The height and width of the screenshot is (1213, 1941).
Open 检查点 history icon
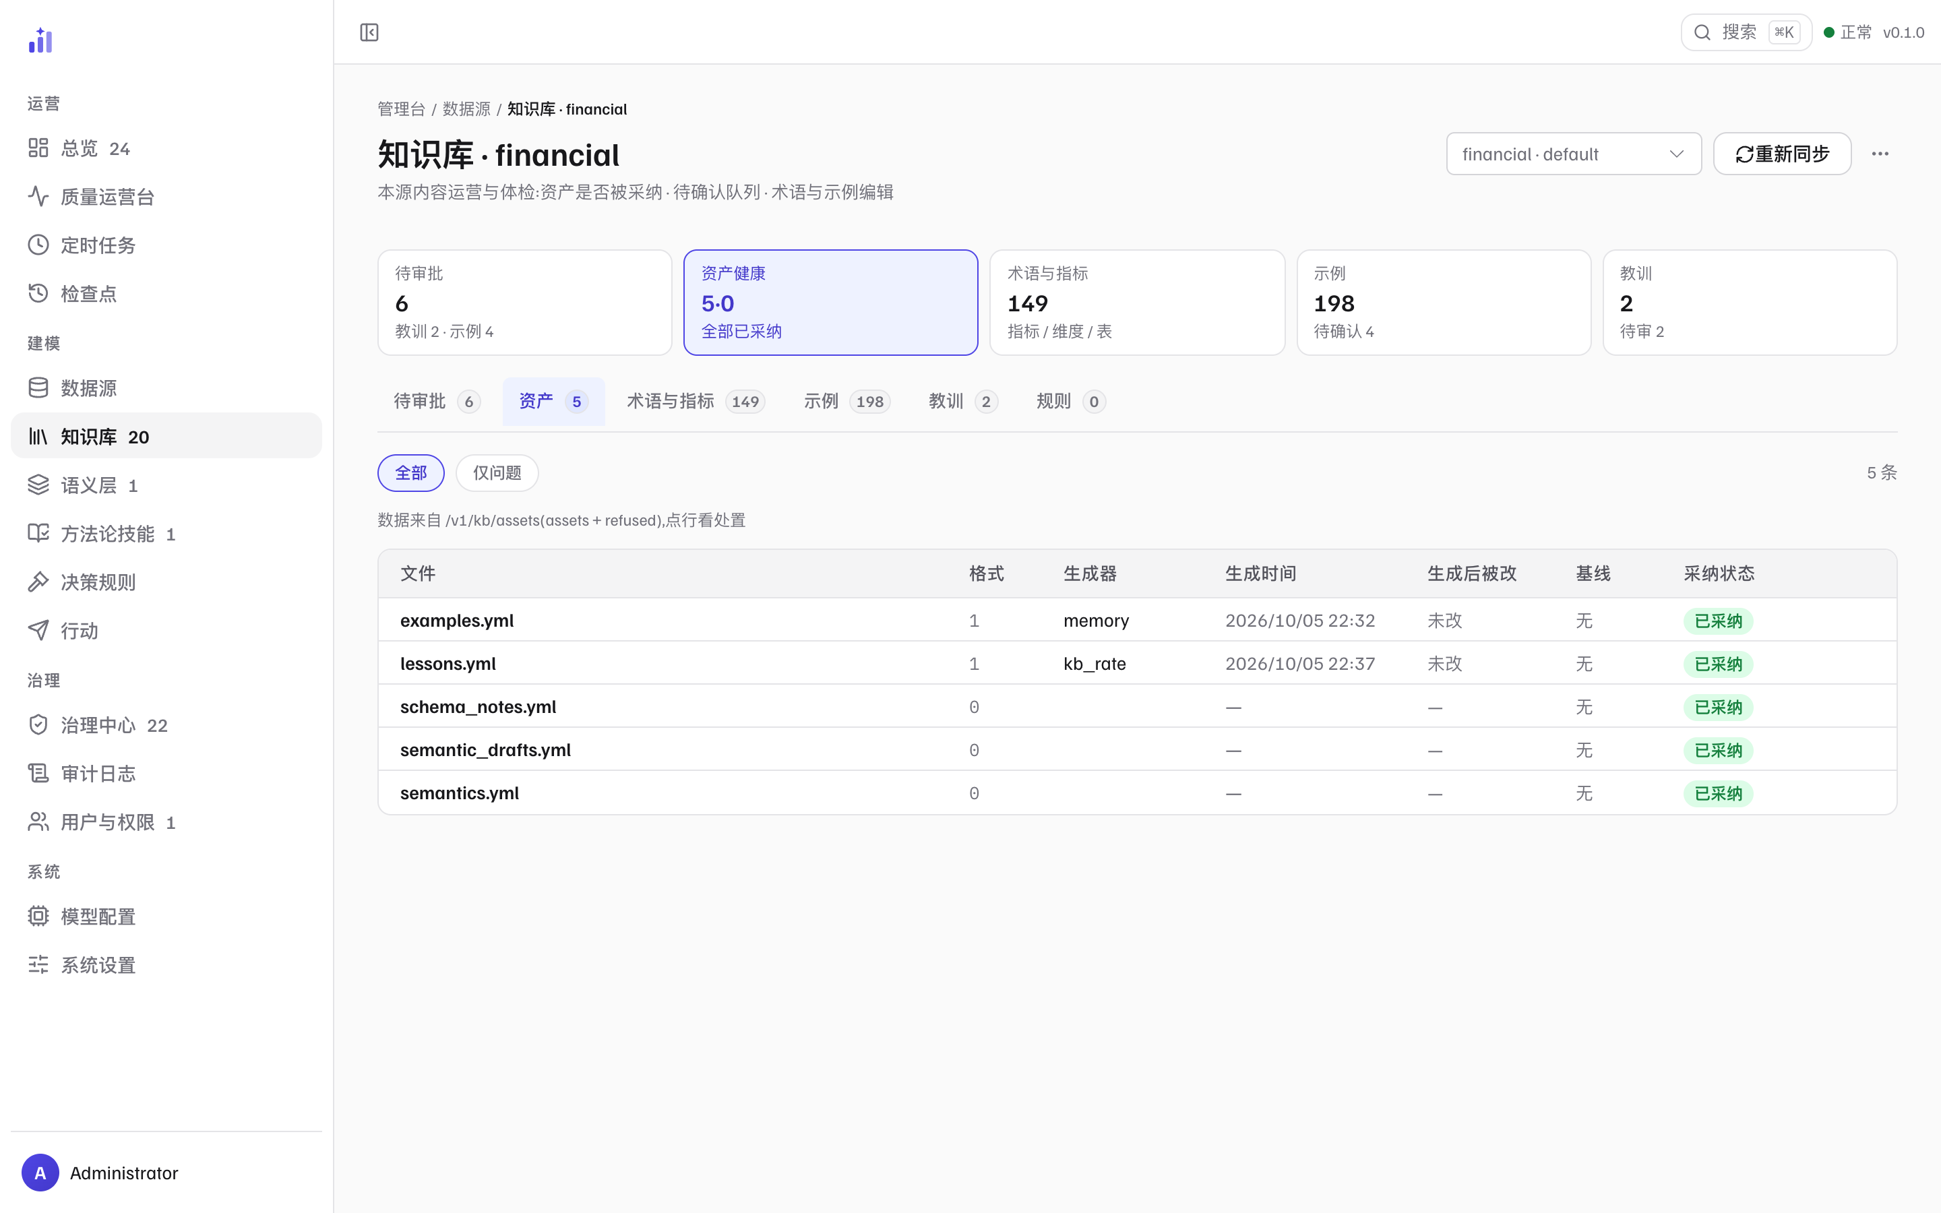click(x=38, y=294)
